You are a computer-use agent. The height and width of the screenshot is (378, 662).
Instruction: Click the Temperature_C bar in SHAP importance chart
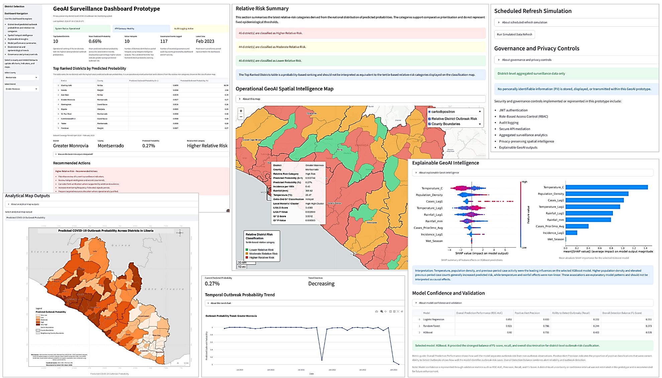click(606, 187)
